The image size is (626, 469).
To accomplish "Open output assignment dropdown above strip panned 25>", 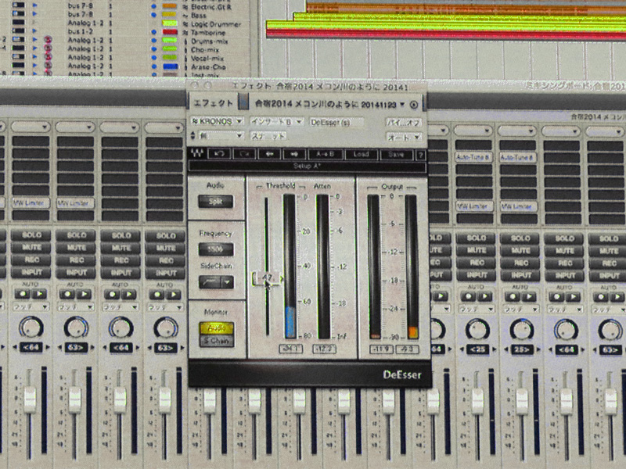I will click(518, 131).
